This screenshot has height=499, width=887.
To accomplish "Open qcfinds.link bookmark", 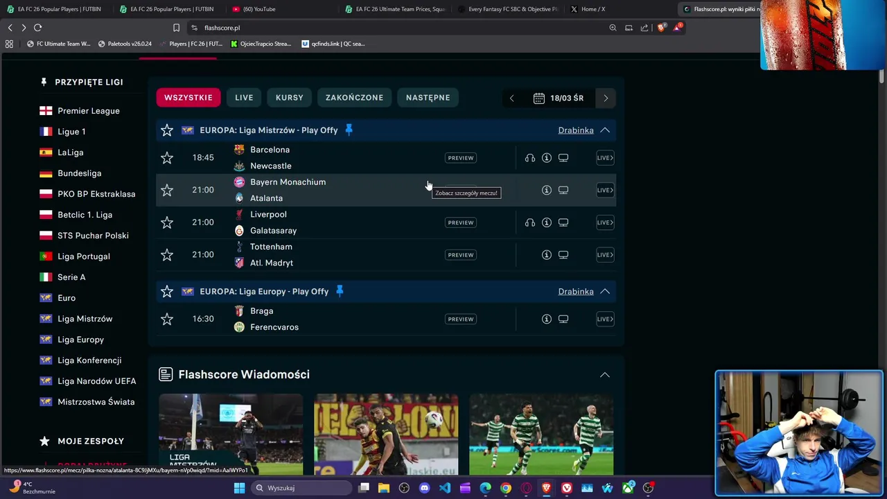I will tap(333, 44).
